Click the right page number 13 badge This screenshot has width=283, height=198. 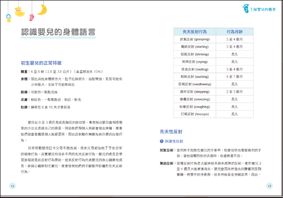click(x=269, y=185)
